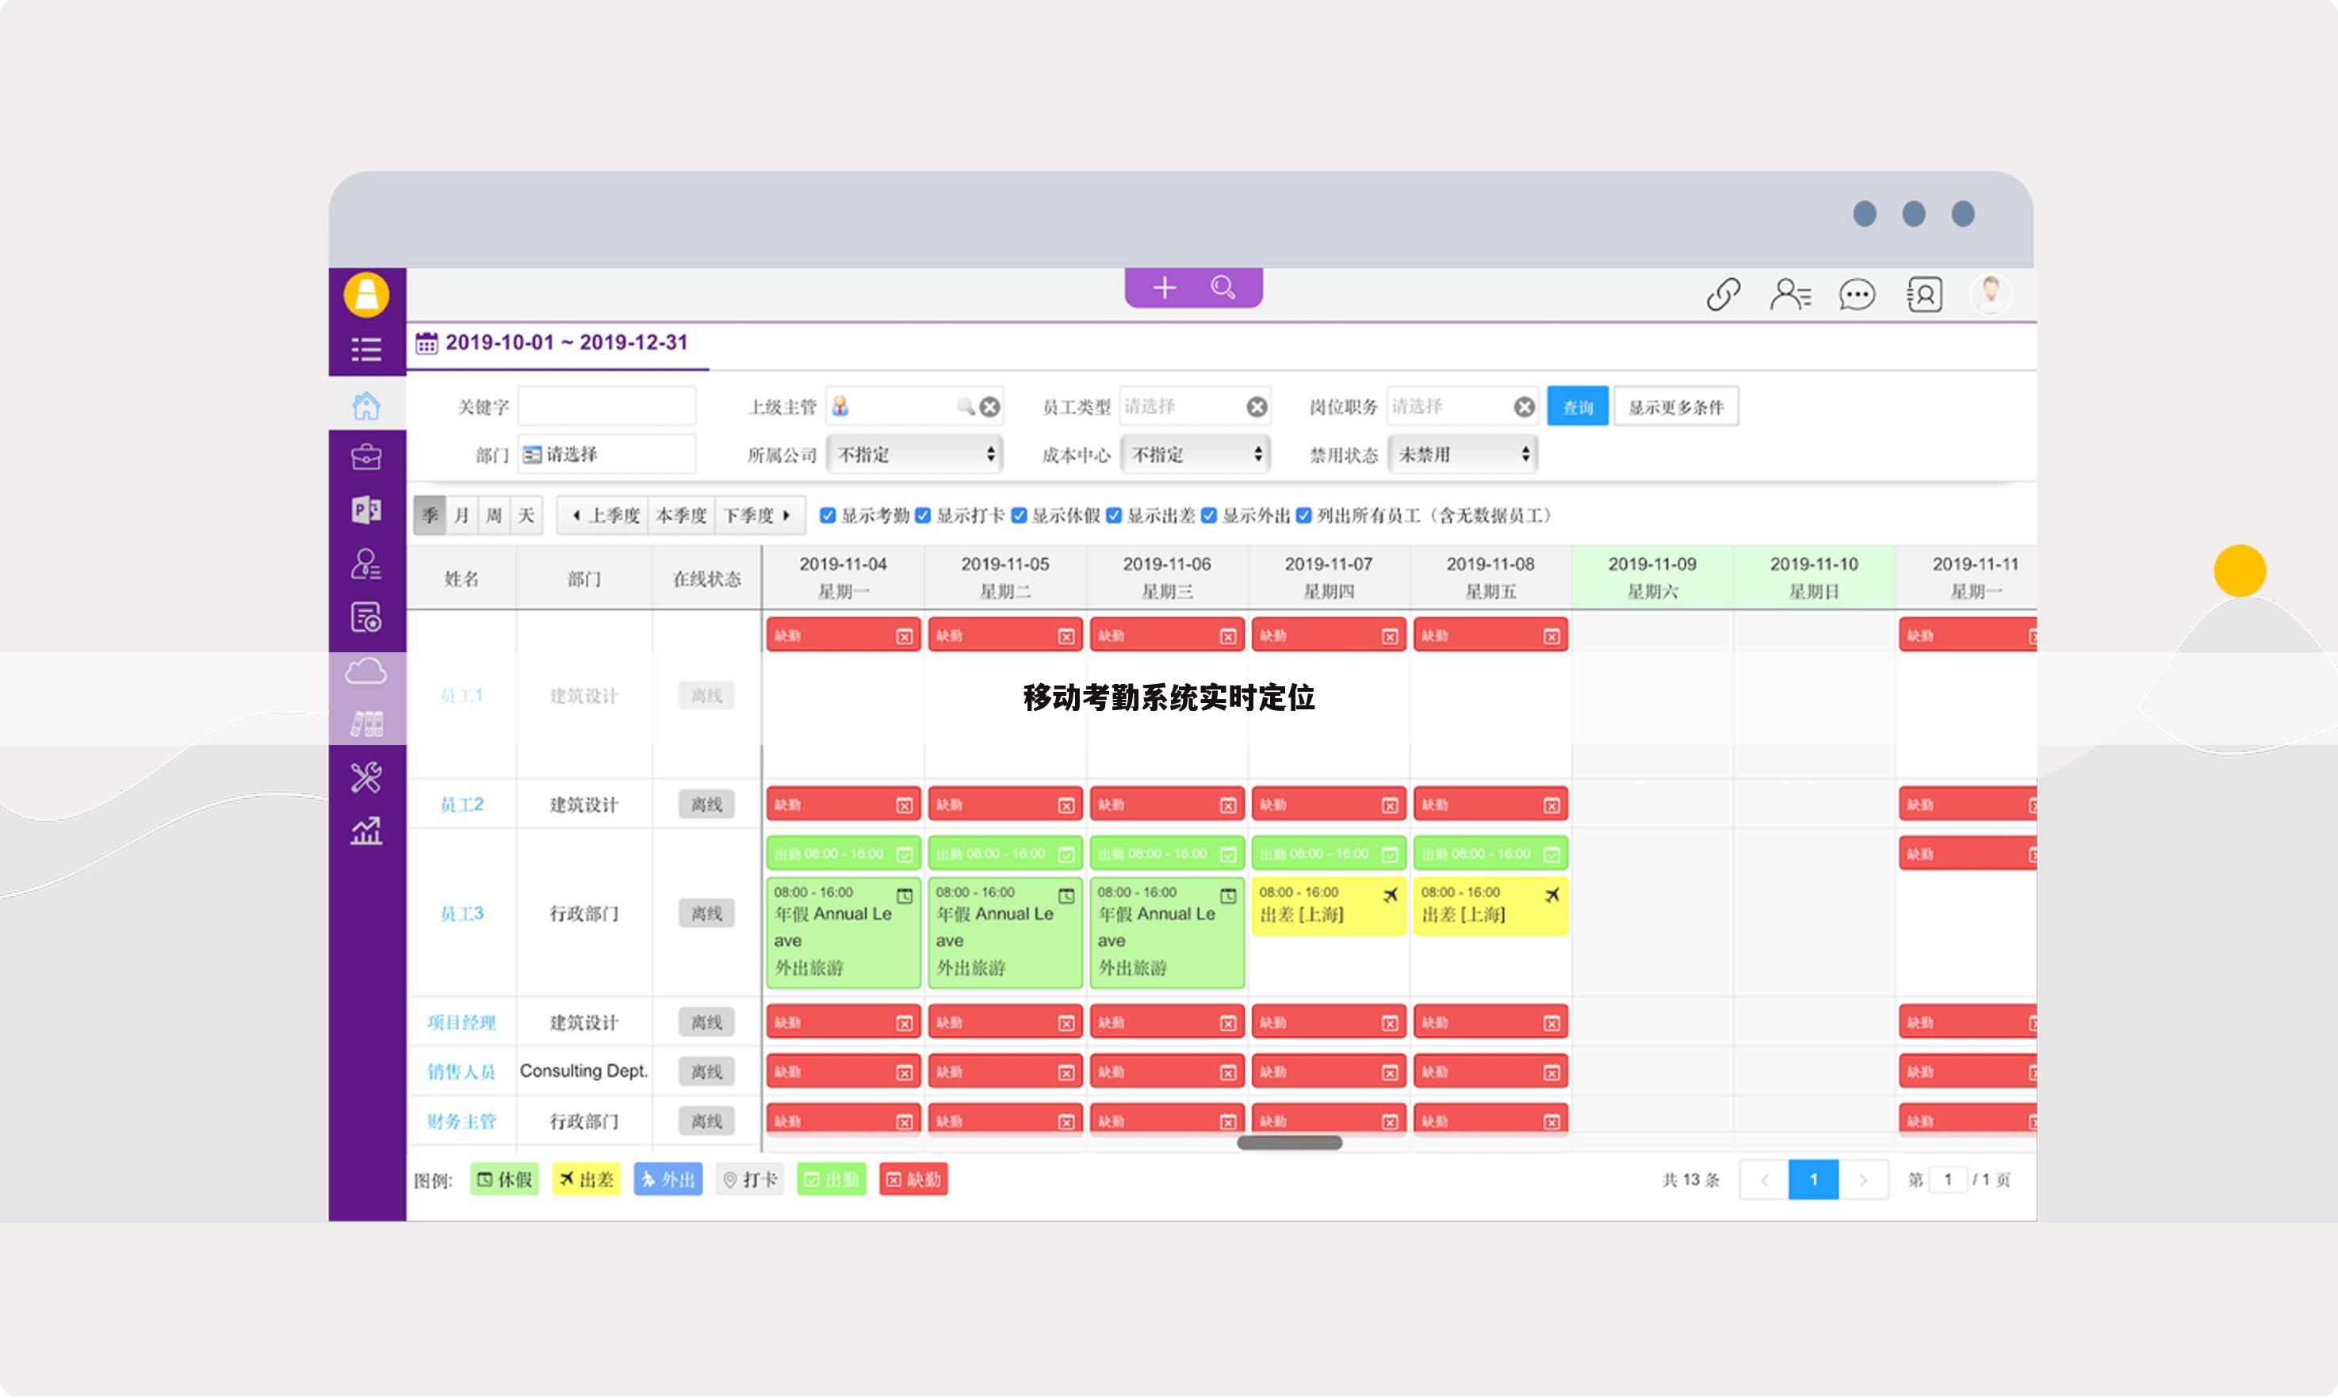Open the 员工2 name link
This screenshot has width=2338, height=1398.
[x=461, y=804]
